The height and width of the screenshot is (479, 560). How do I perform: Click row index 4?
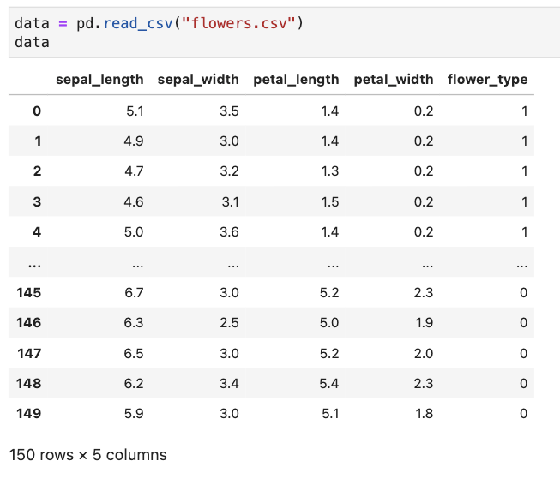tap(37, 231)
